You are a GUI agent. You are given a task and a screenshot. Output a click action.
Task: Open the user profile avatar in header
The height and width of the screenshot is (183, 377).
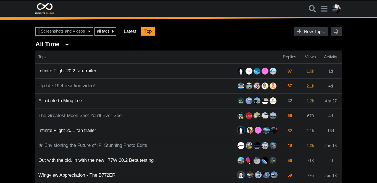(x=336, y=9)
